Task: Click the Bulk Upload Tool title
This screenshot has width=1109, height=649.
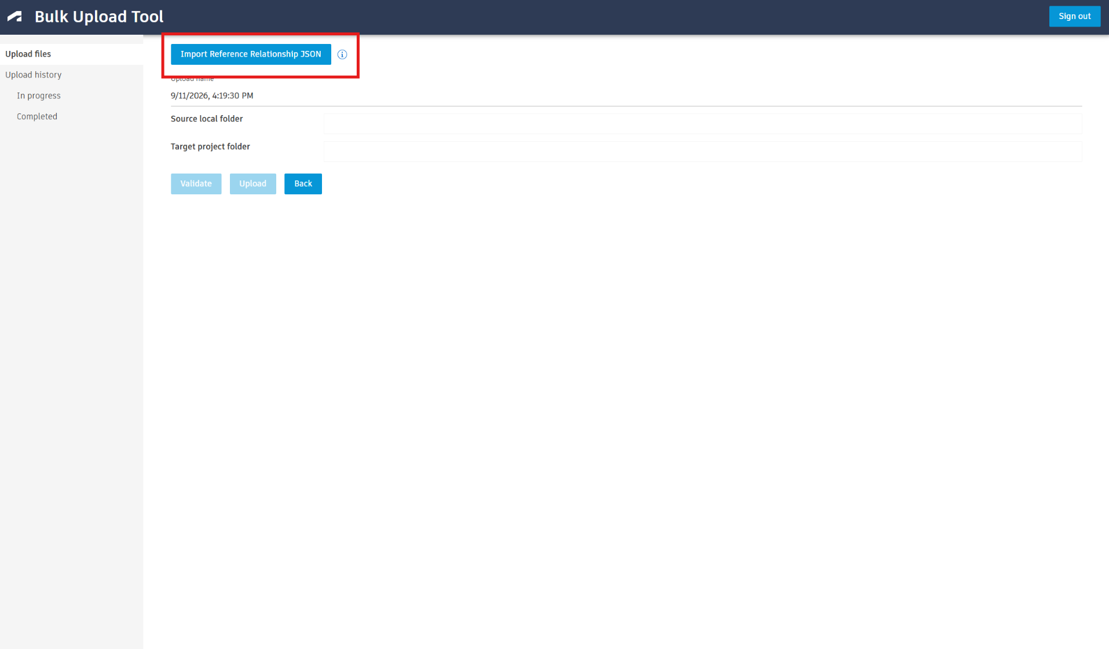Action: tap(99, 17)
